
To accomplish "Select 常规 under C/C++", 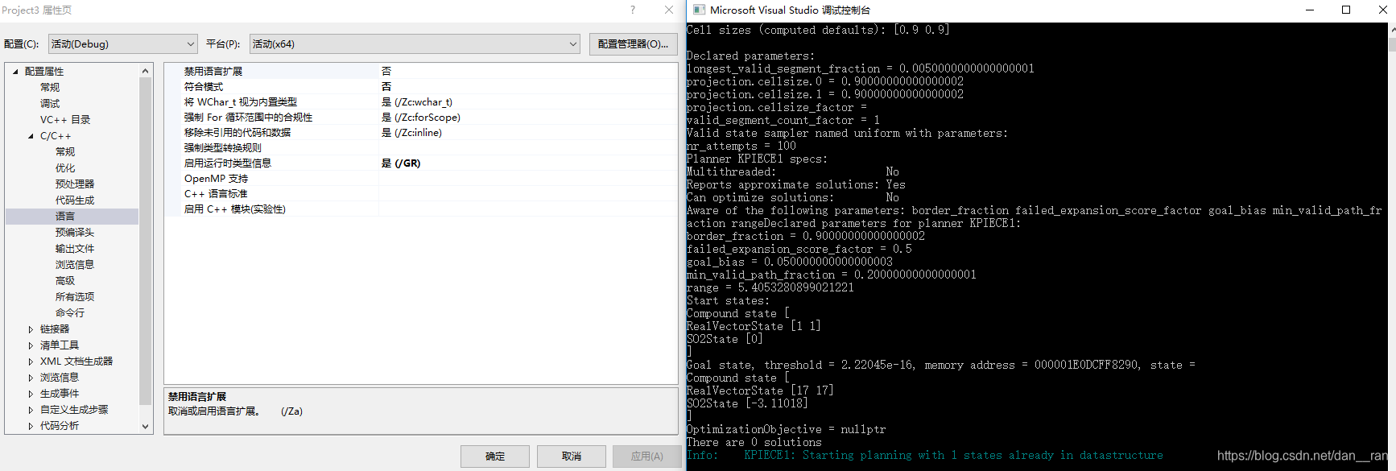I will tap(65, 152).
